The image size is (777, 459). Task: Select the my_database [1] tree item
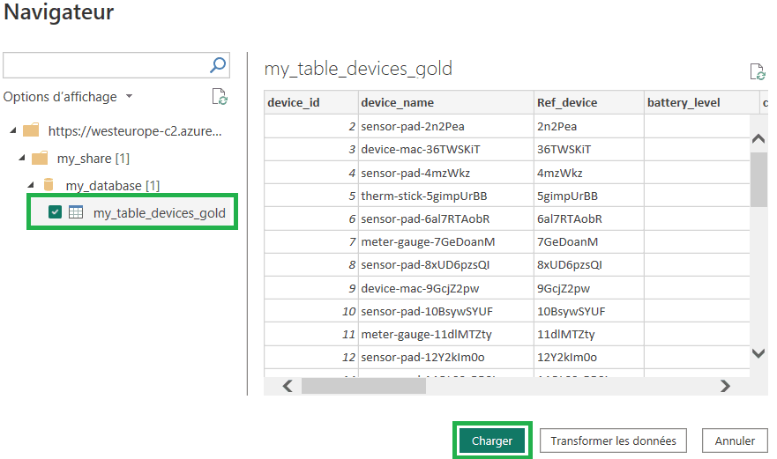coord(113,186)
